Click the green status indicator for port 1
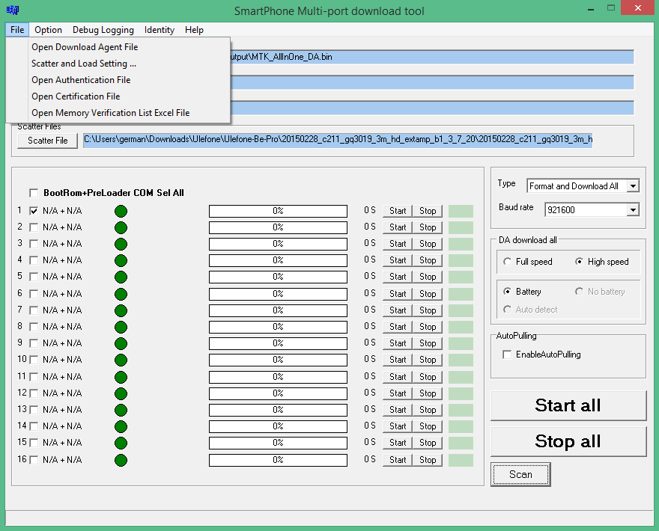This screenshot has height=531, width=659. pos(121,211)
